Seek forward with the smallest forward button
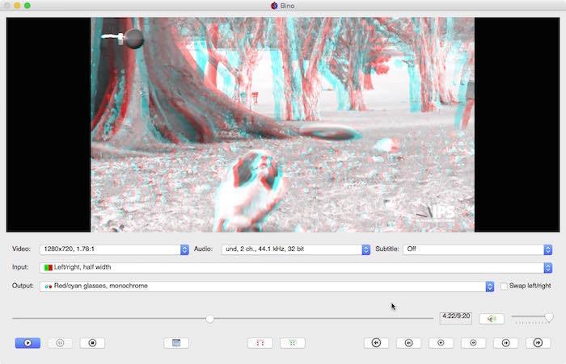566x364 pixels. point(473,343)
